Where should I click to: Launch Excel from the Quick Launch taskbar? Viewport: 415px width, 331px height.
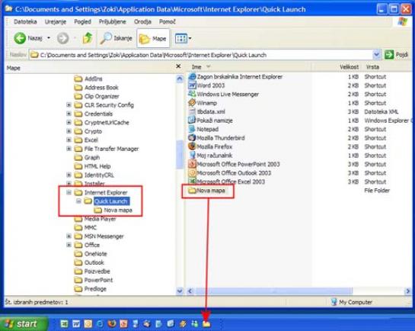(64, 323)
